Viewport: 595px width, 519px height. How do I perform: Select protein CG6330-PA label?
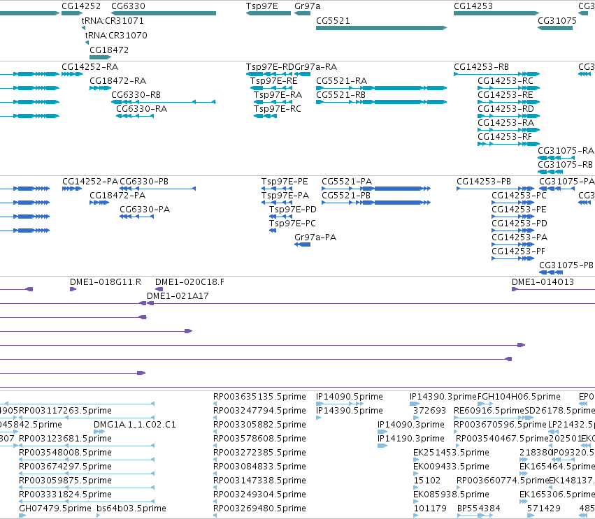(145, 210)
